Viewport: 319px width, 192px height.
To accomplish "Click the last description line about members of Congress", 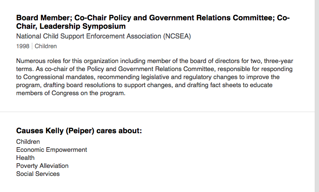I will tap(71, 93).
